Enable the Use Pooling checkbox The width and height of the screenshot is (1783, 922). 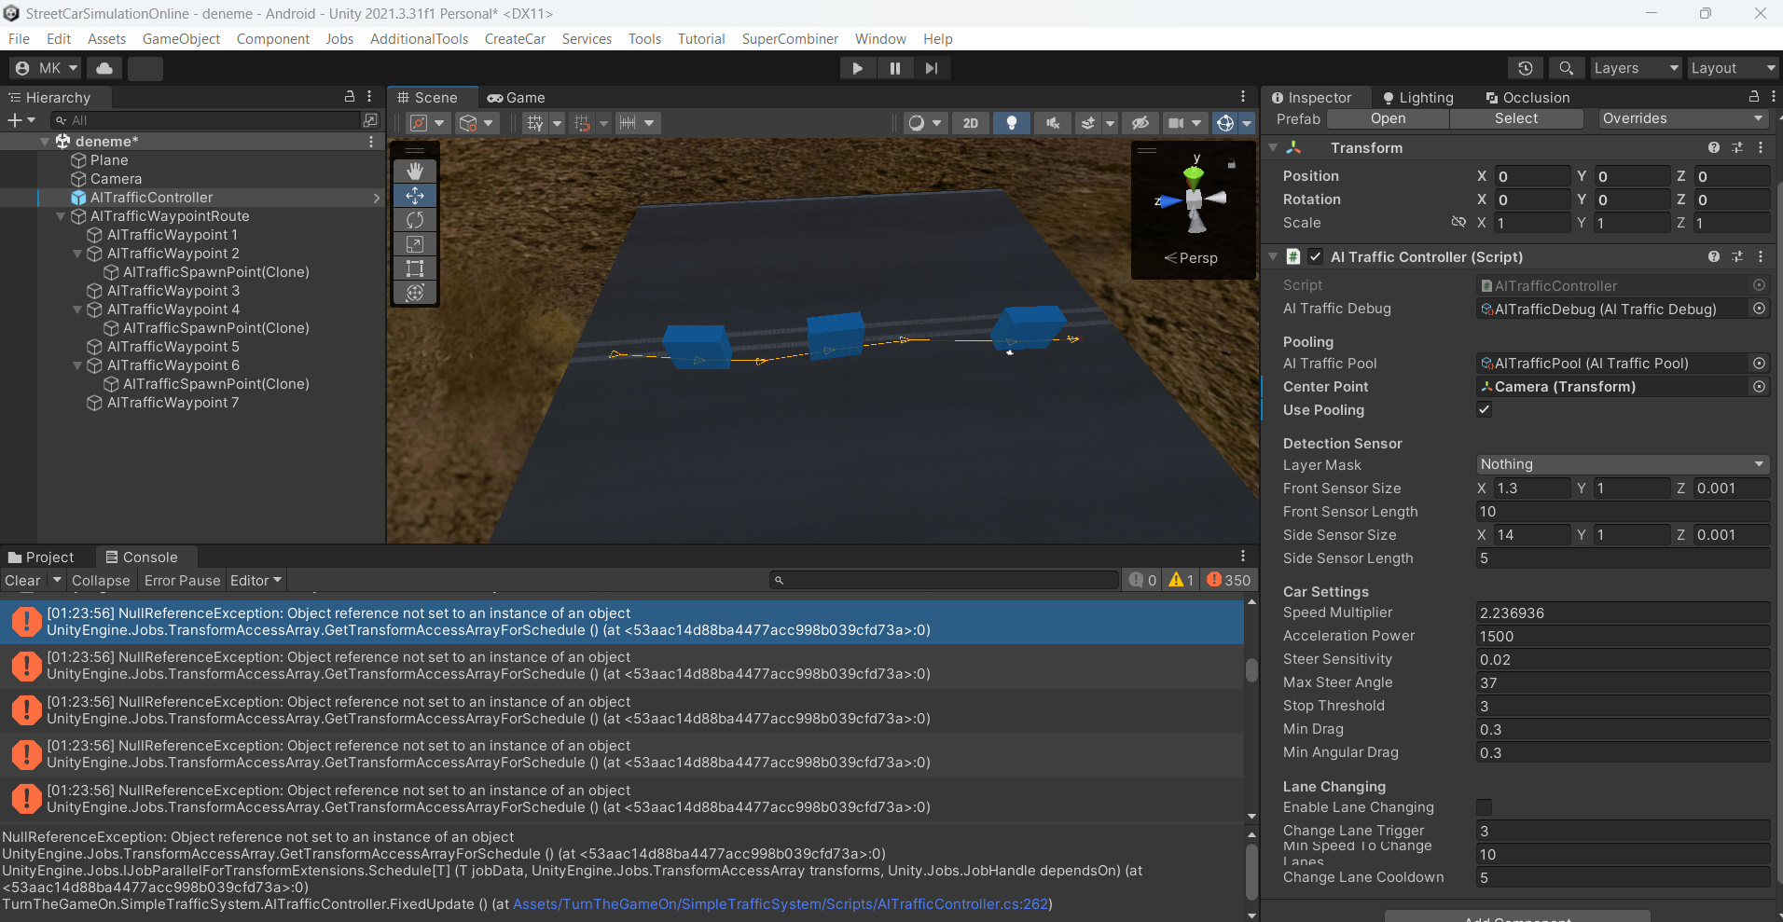tap(1484, 409)
